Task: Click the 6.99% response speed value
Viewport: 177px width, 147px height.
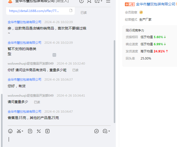Action: (158, 44)
